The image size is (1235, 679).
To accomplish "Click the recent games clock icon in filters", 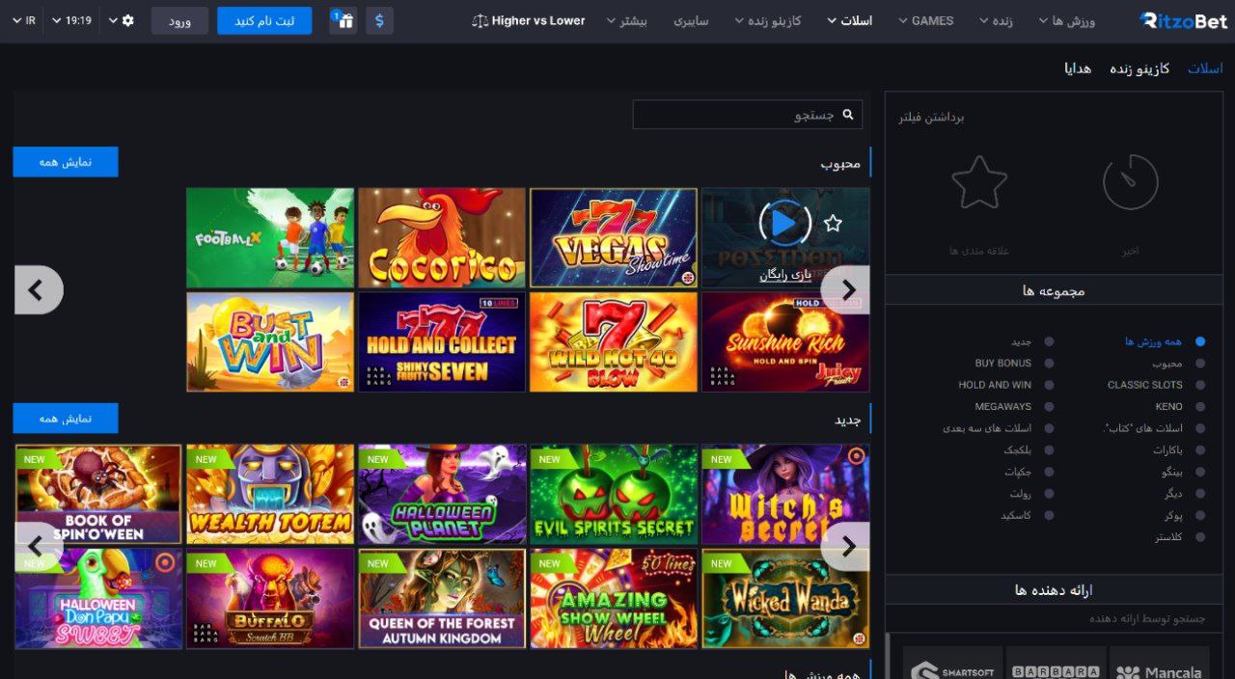I will coord(1130,181).
